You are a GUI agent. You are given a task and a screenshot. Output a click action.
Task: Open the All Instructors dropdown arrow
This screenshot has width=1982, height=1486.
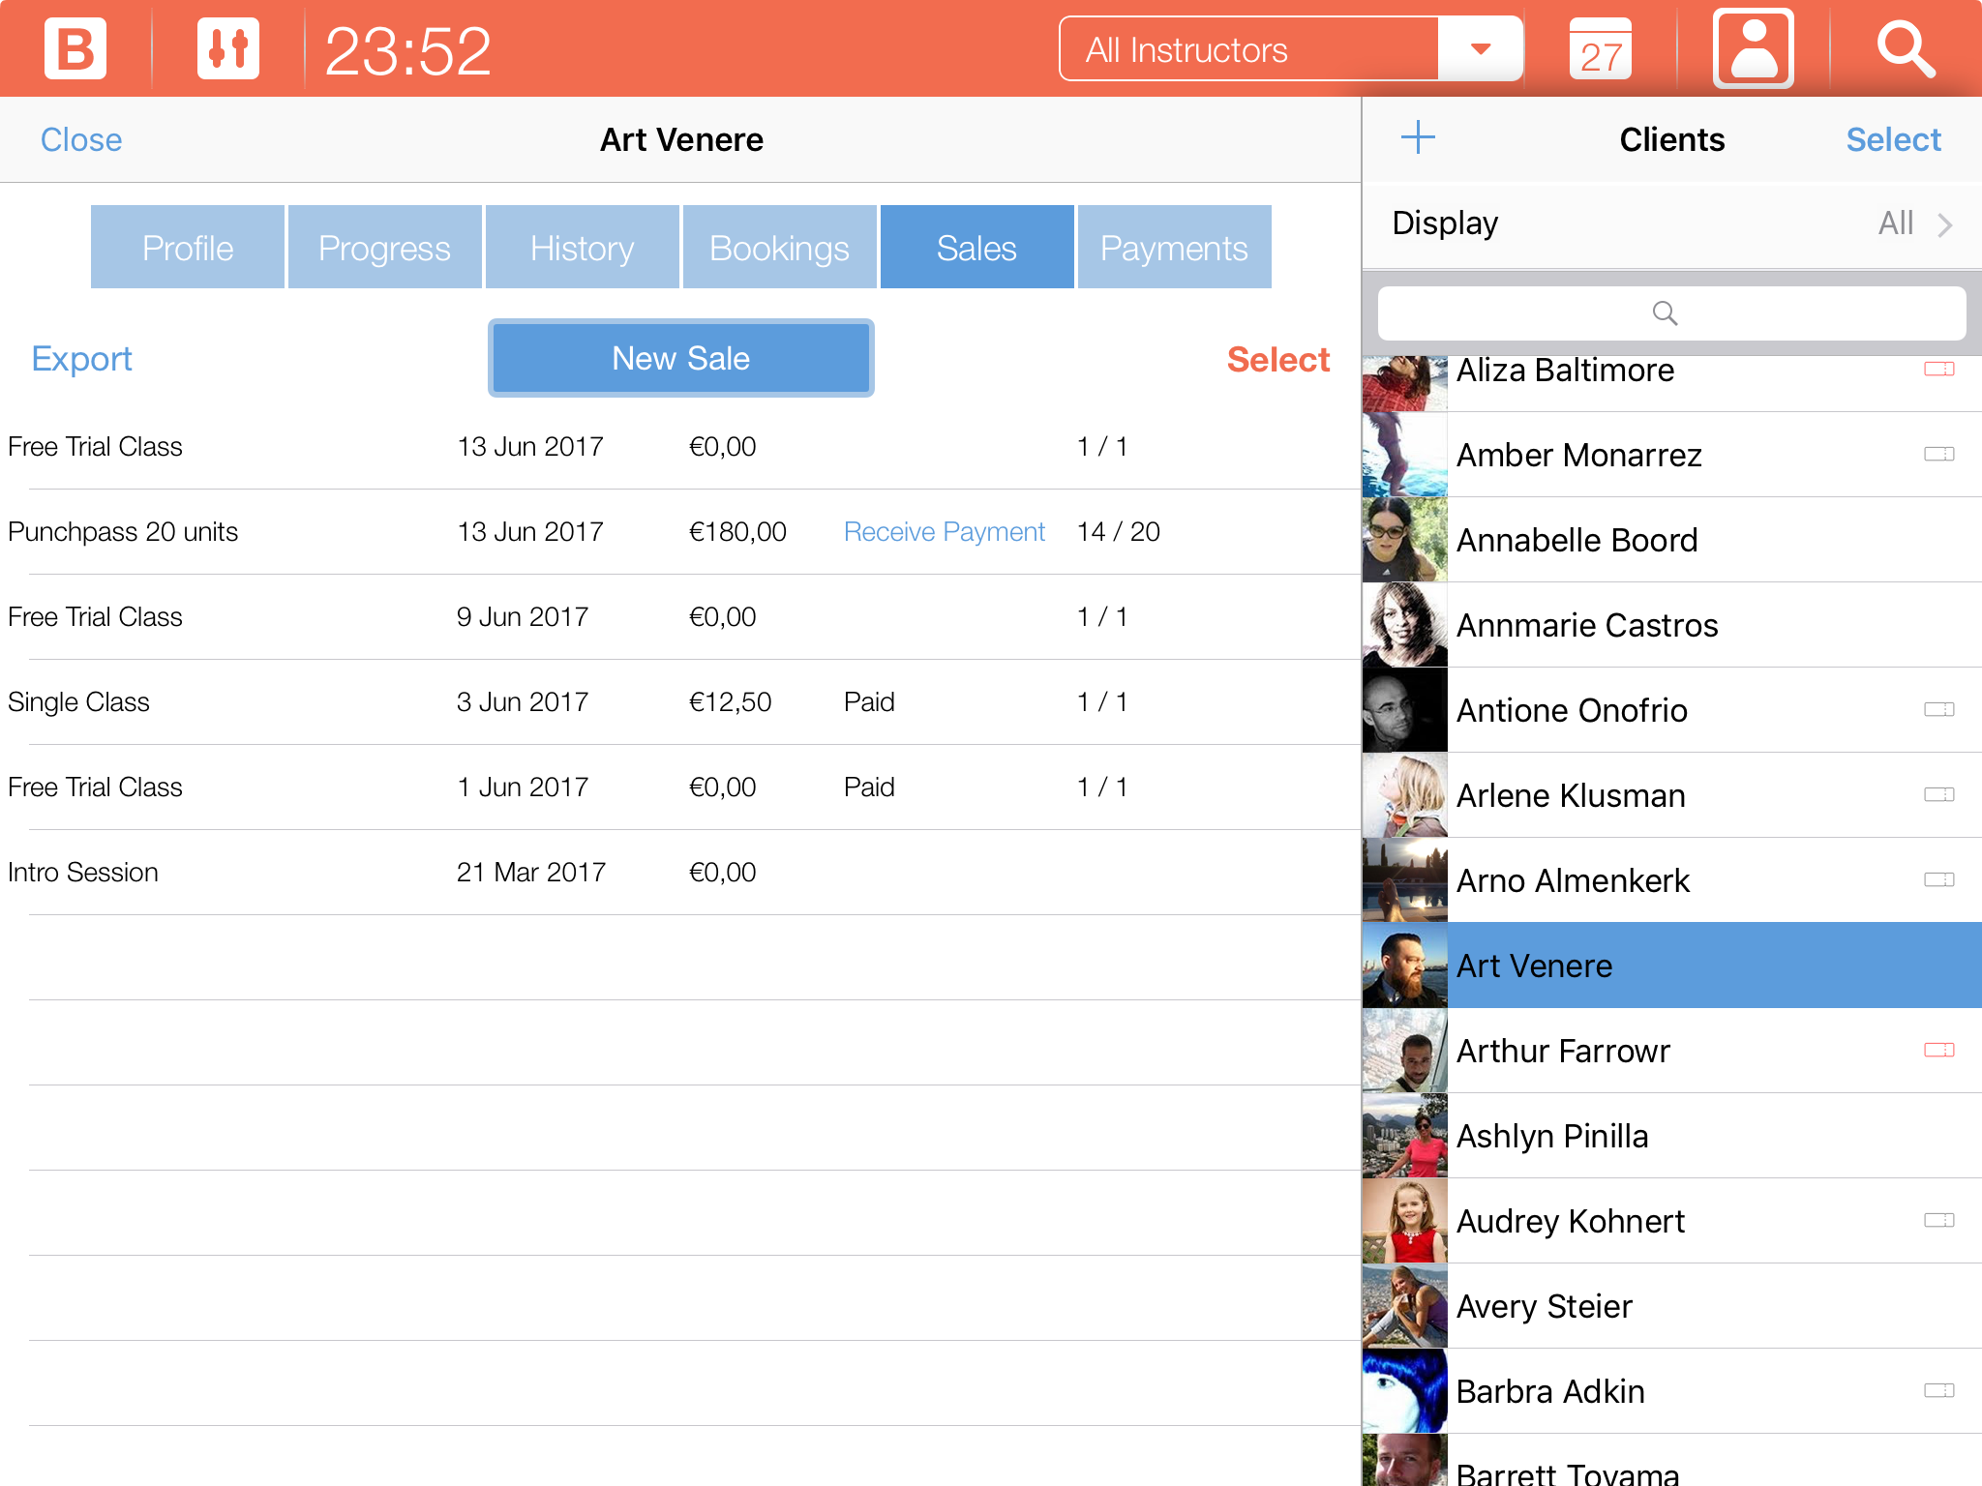pyautogui.click(x=1480, y=48)
